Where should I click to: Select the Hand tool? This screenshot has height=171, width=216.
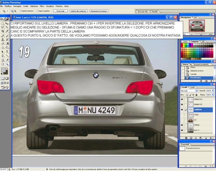pyautogui.click(x=3, y=64)
